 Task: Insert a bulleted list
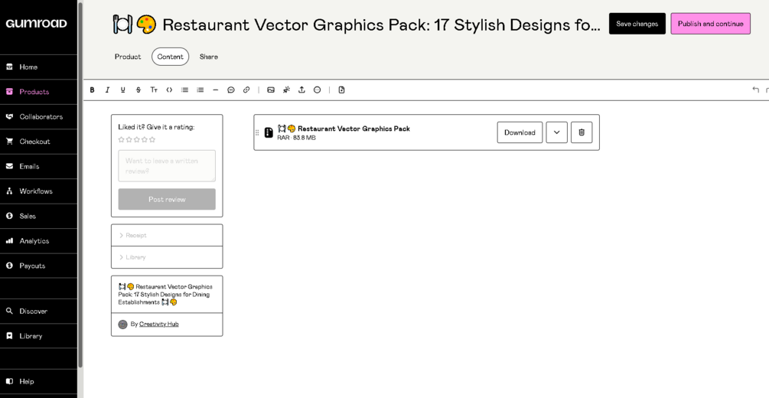click(184, 90)
